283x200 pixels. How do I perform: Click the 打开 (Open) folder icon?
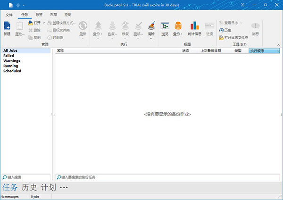coord(31,23)
